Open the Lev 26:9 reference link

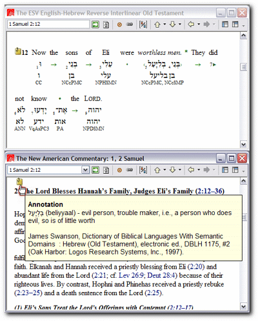pos(131,276)
